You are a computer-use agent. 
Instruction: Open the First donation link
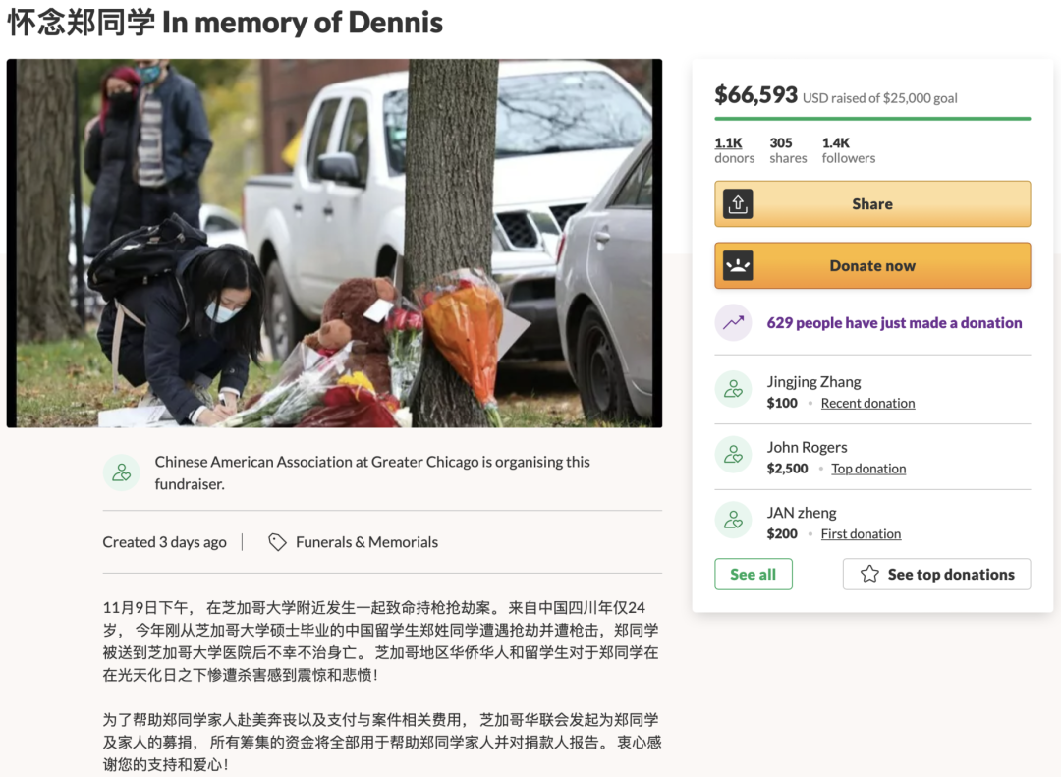(x=861, y=534)
